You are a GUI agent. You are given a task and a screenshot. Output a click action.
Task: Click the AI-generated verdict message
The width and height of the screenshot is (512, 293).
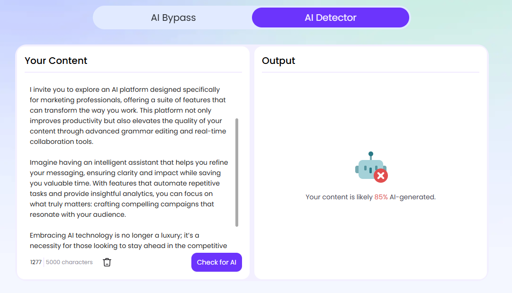371,197
